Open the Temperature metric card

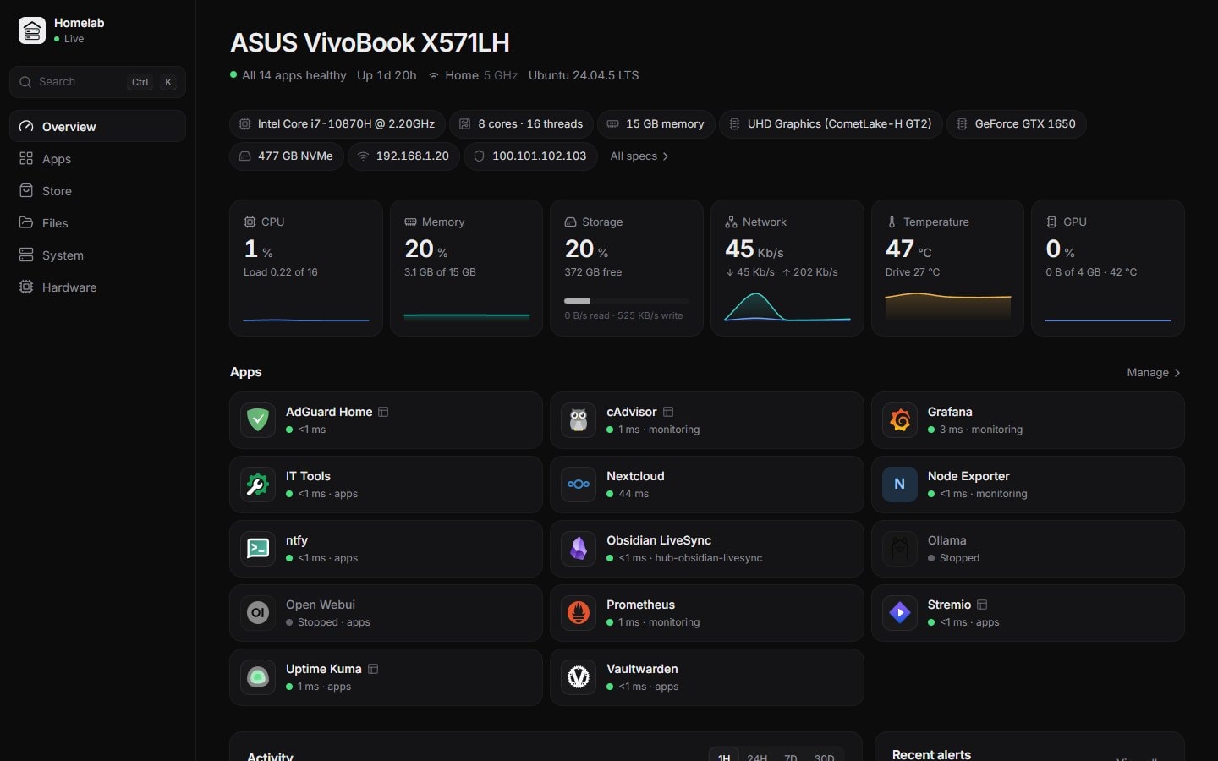947,268
